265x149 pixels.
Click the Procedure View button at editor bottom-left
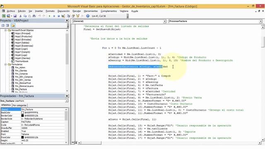point(73,143)
